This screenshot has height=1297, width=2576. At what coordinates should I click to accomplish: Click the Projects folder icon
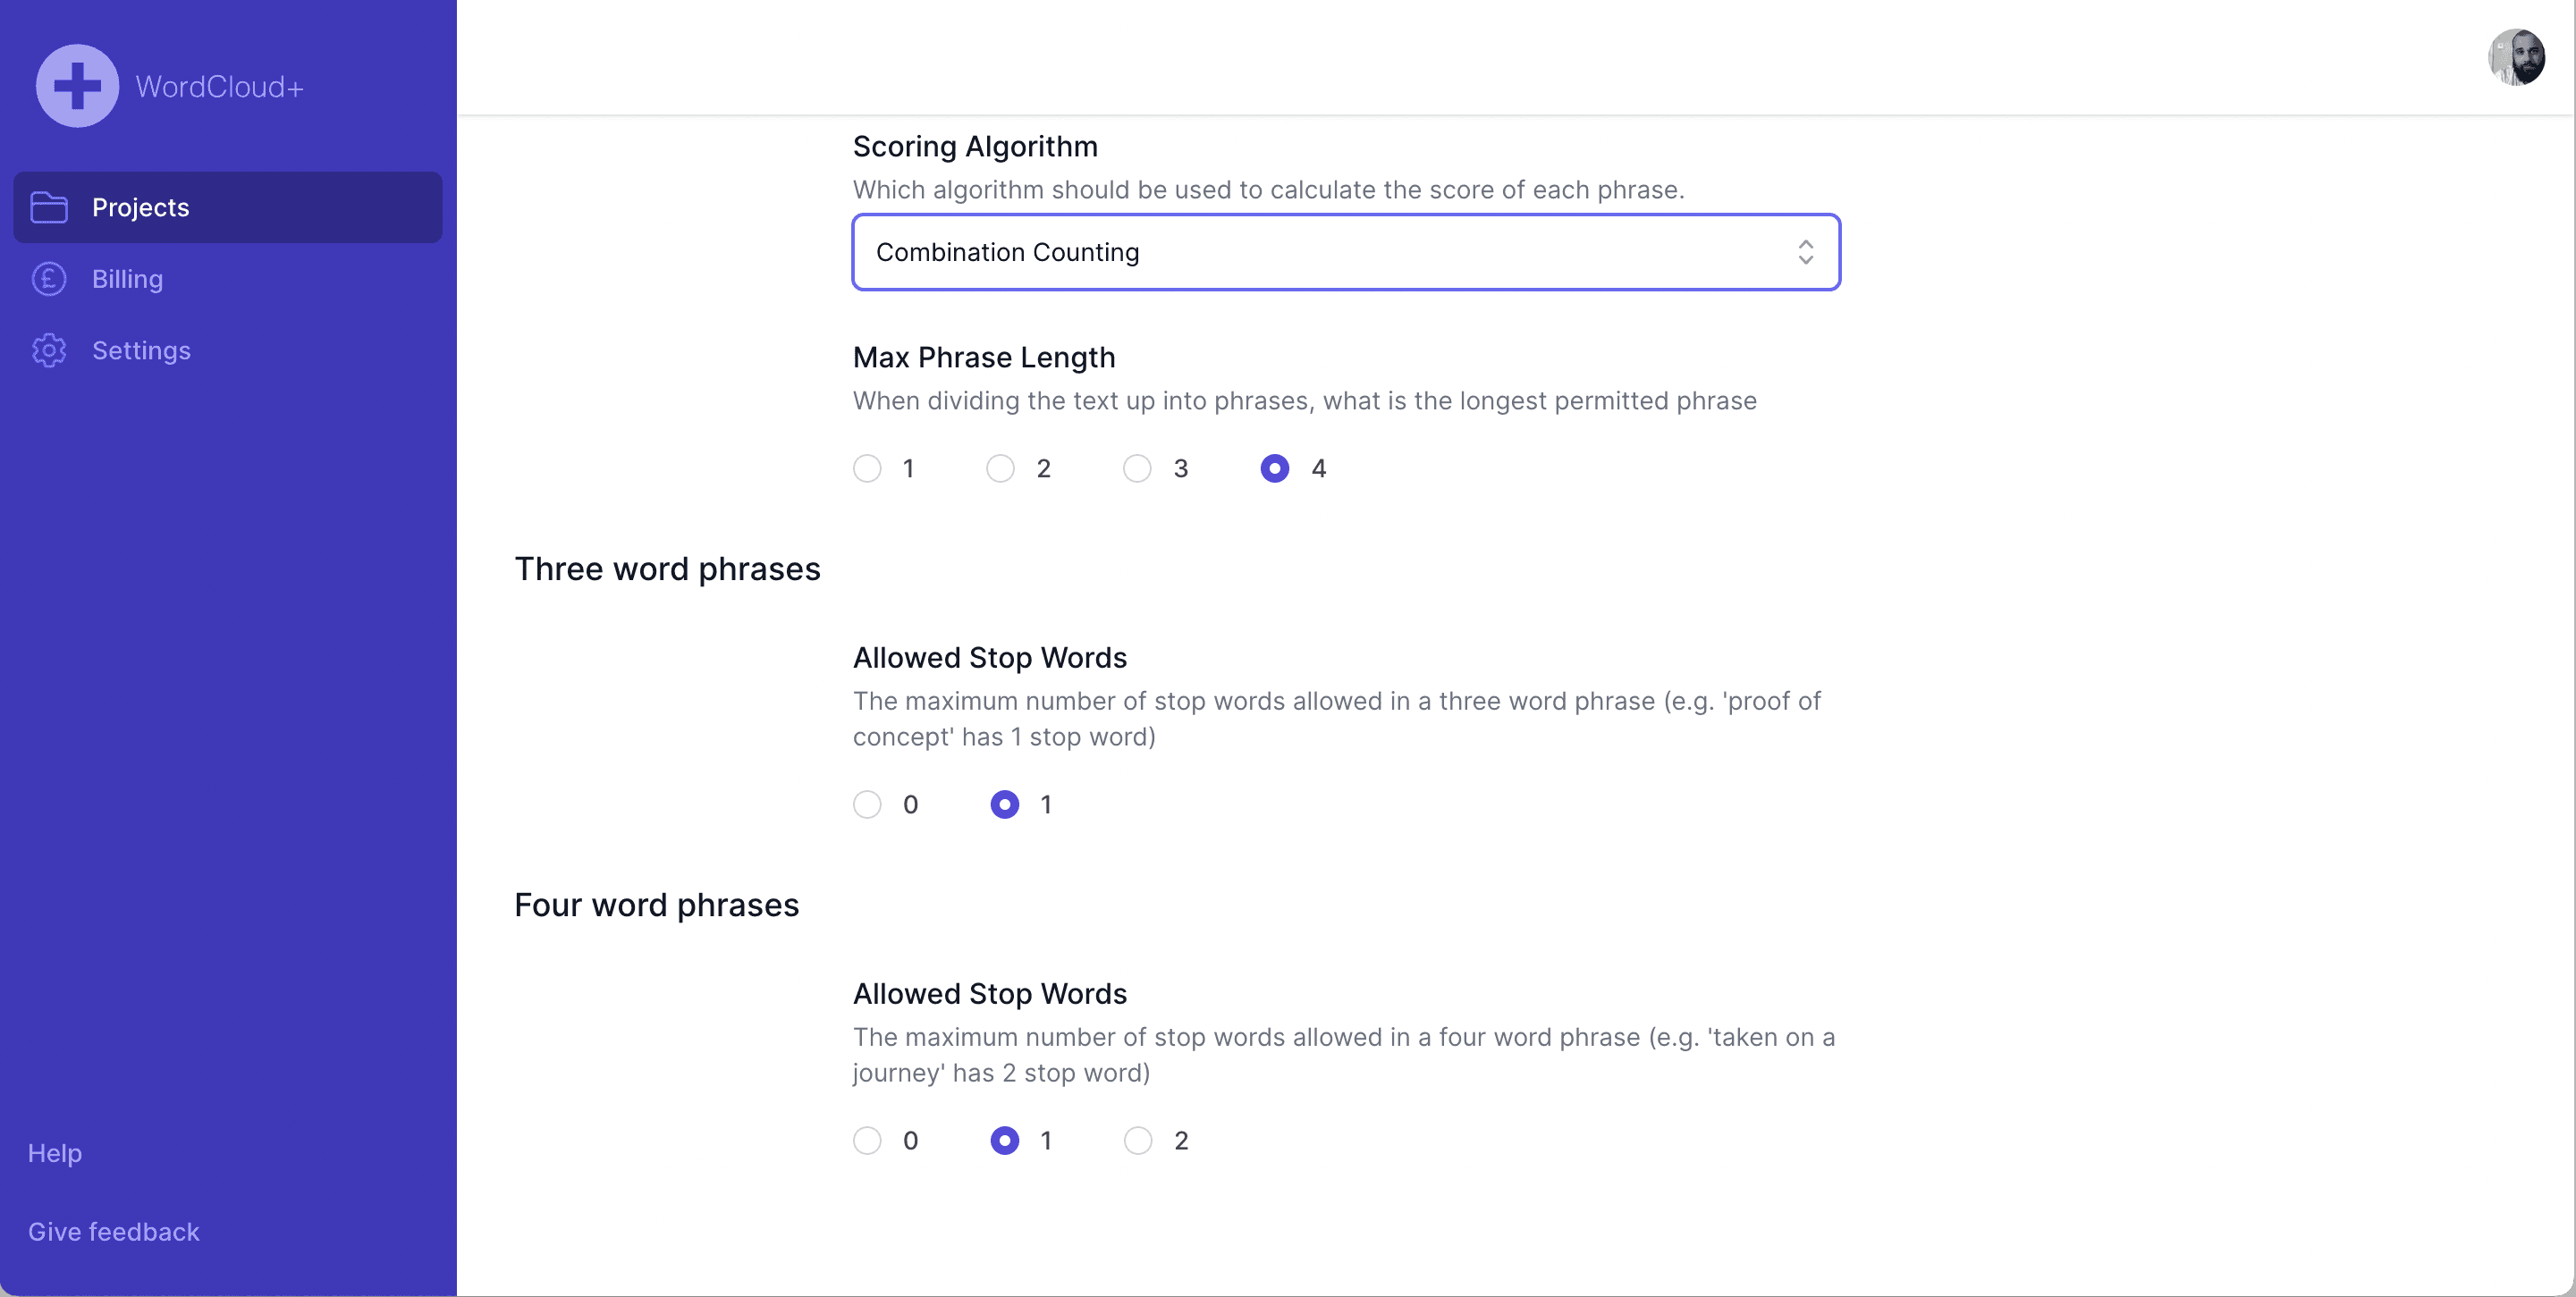click(49, 207)
